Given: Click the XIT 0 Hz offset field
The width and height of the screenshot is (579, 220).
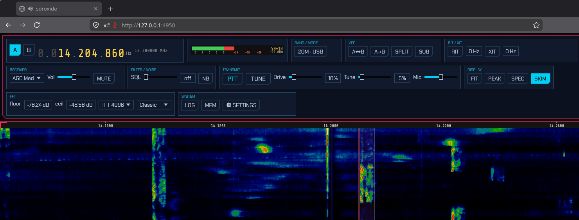Looking at the screenshot, I should click(511, 52).
